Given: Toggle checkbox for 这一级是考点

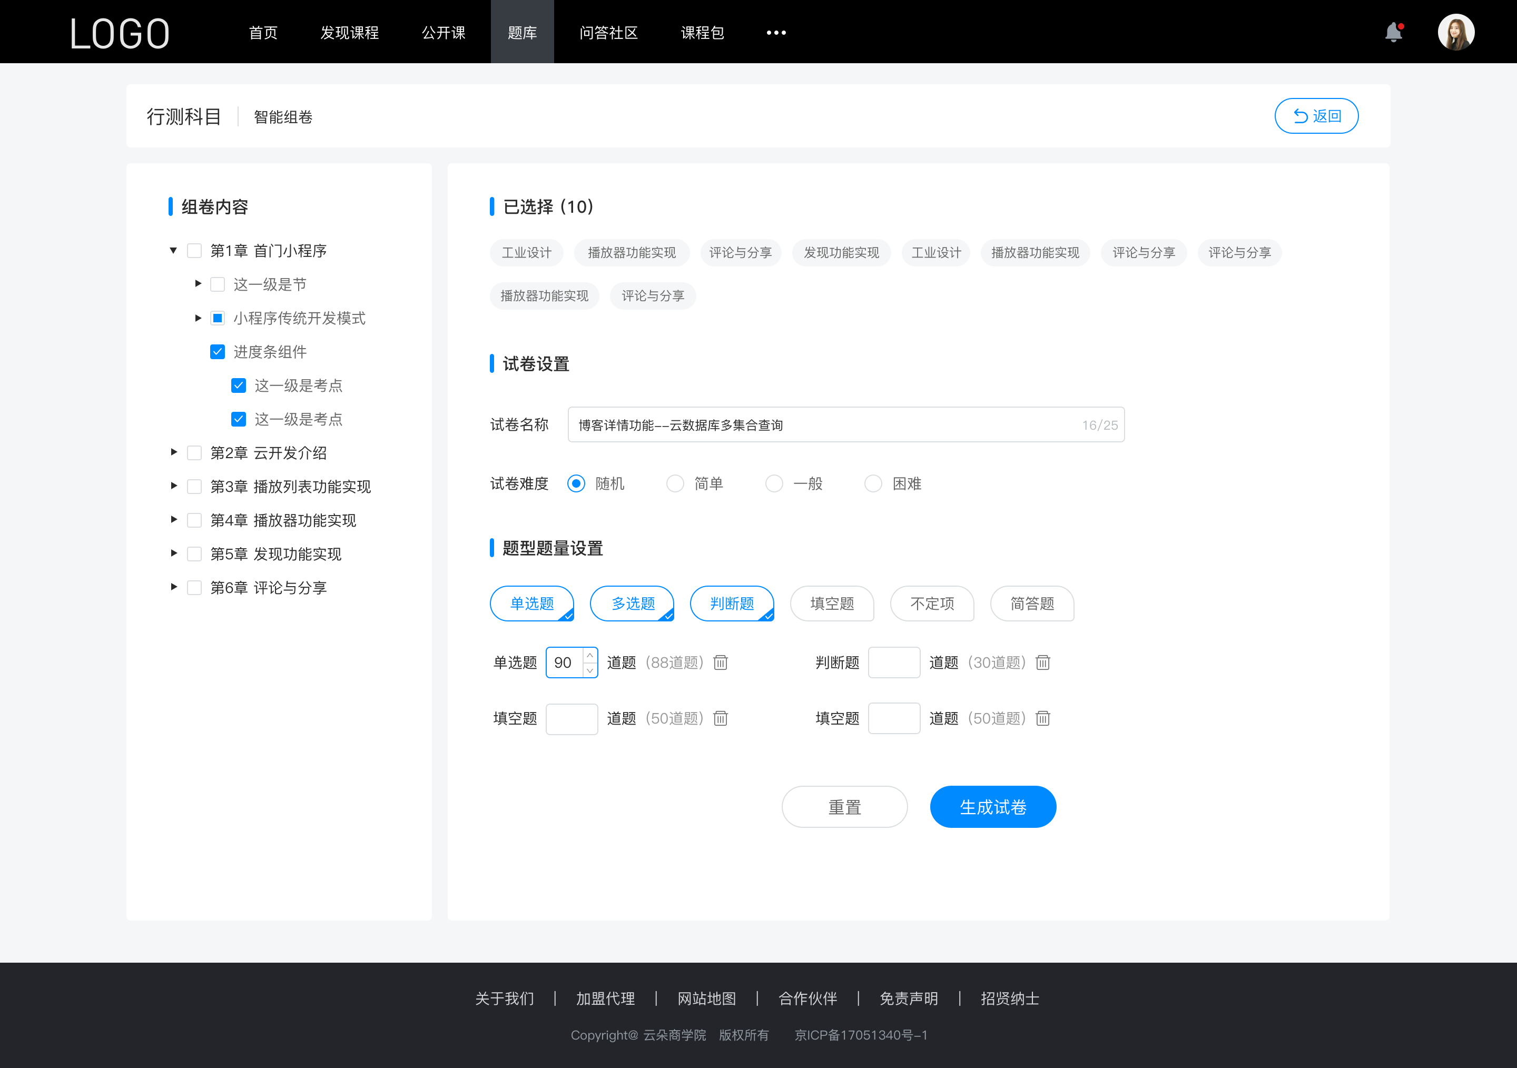Looking at the screenshot, I should (237, 386).
